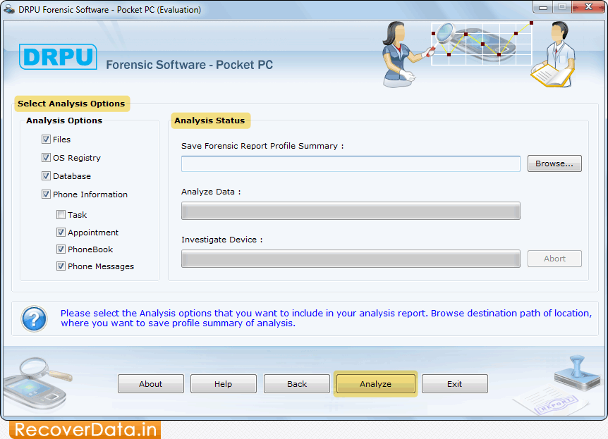608x439 pixels.
Task: Click the blue question mark help icon
Action: pos(34,319)
